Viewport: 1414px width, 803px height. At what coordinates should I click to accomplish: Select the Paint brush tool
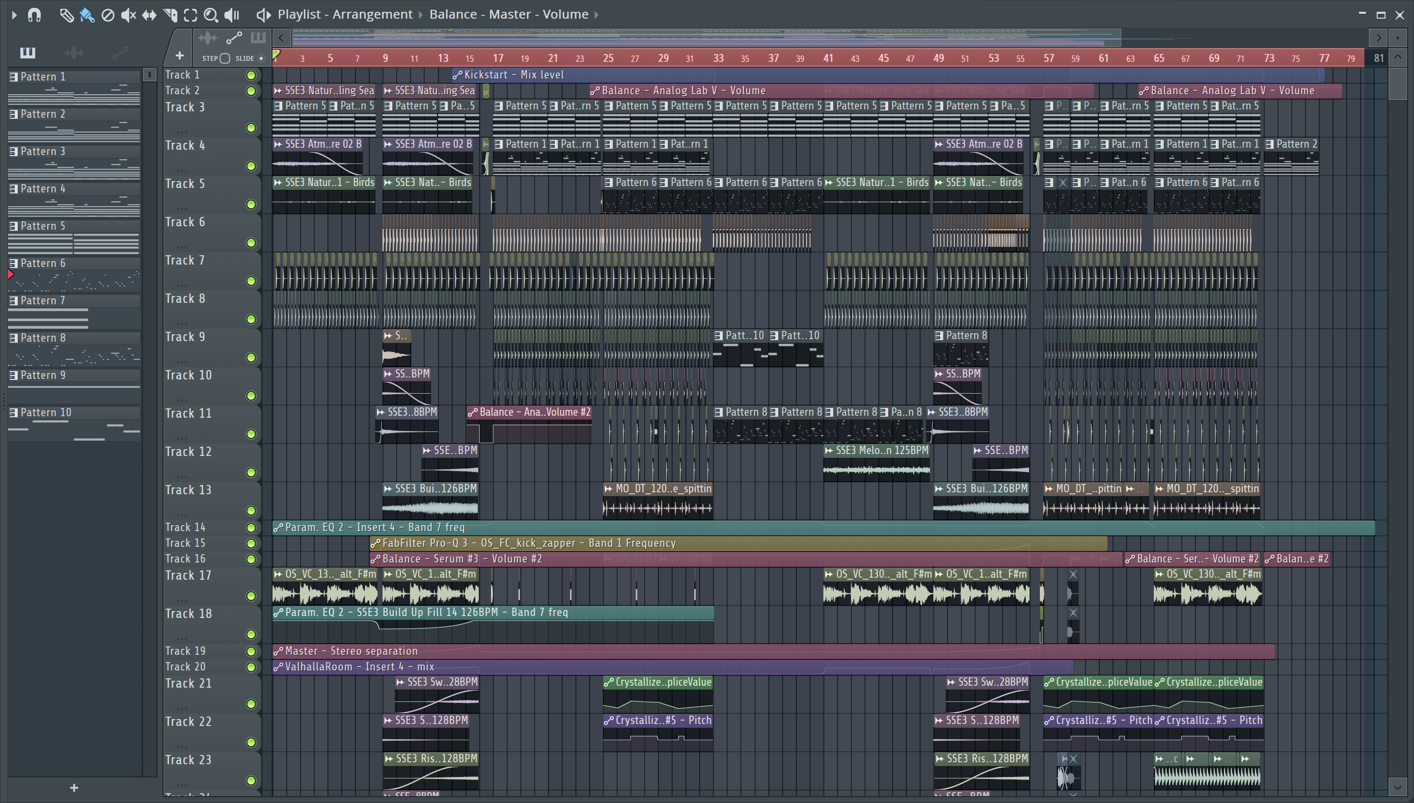pos(87,15)
